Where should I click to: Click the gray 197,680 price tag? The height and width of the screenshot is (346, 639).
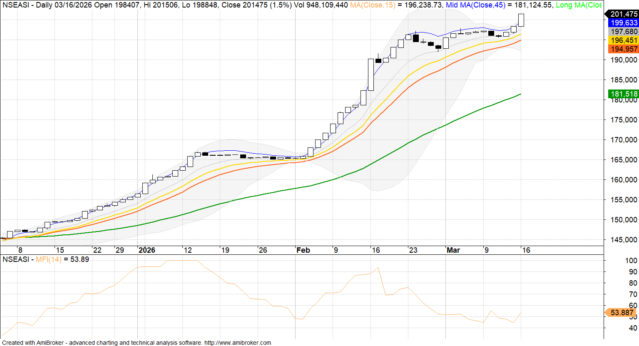pyautogui.click(x=623, y=32)
